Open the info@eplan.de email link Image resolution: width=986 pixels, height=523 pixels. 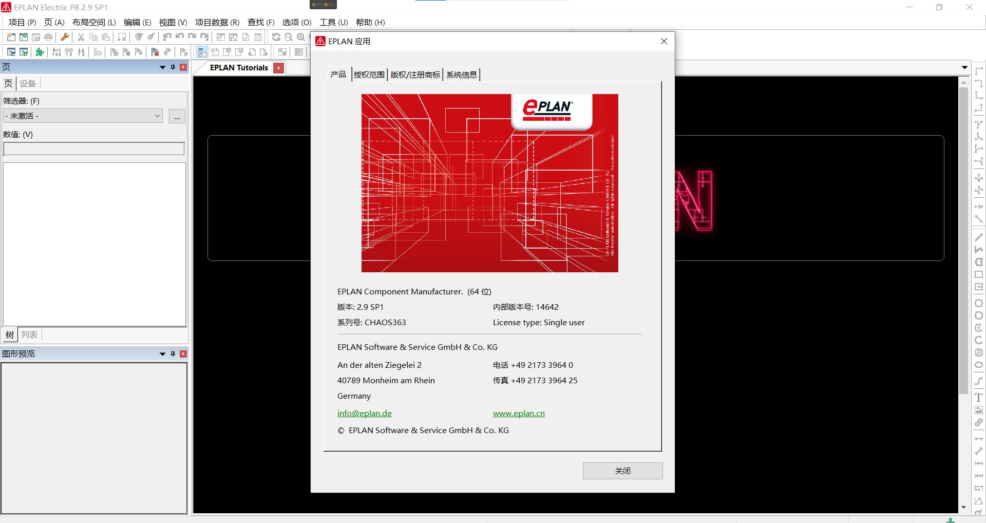pyautogui.click(x=364, y=413)
